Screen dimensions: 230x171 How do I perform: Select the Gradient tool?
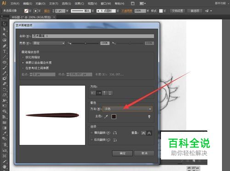click(4, 128)
